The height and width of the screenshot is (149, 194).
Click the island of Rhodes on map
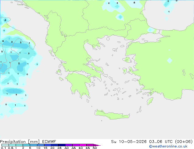pos(150,101)
